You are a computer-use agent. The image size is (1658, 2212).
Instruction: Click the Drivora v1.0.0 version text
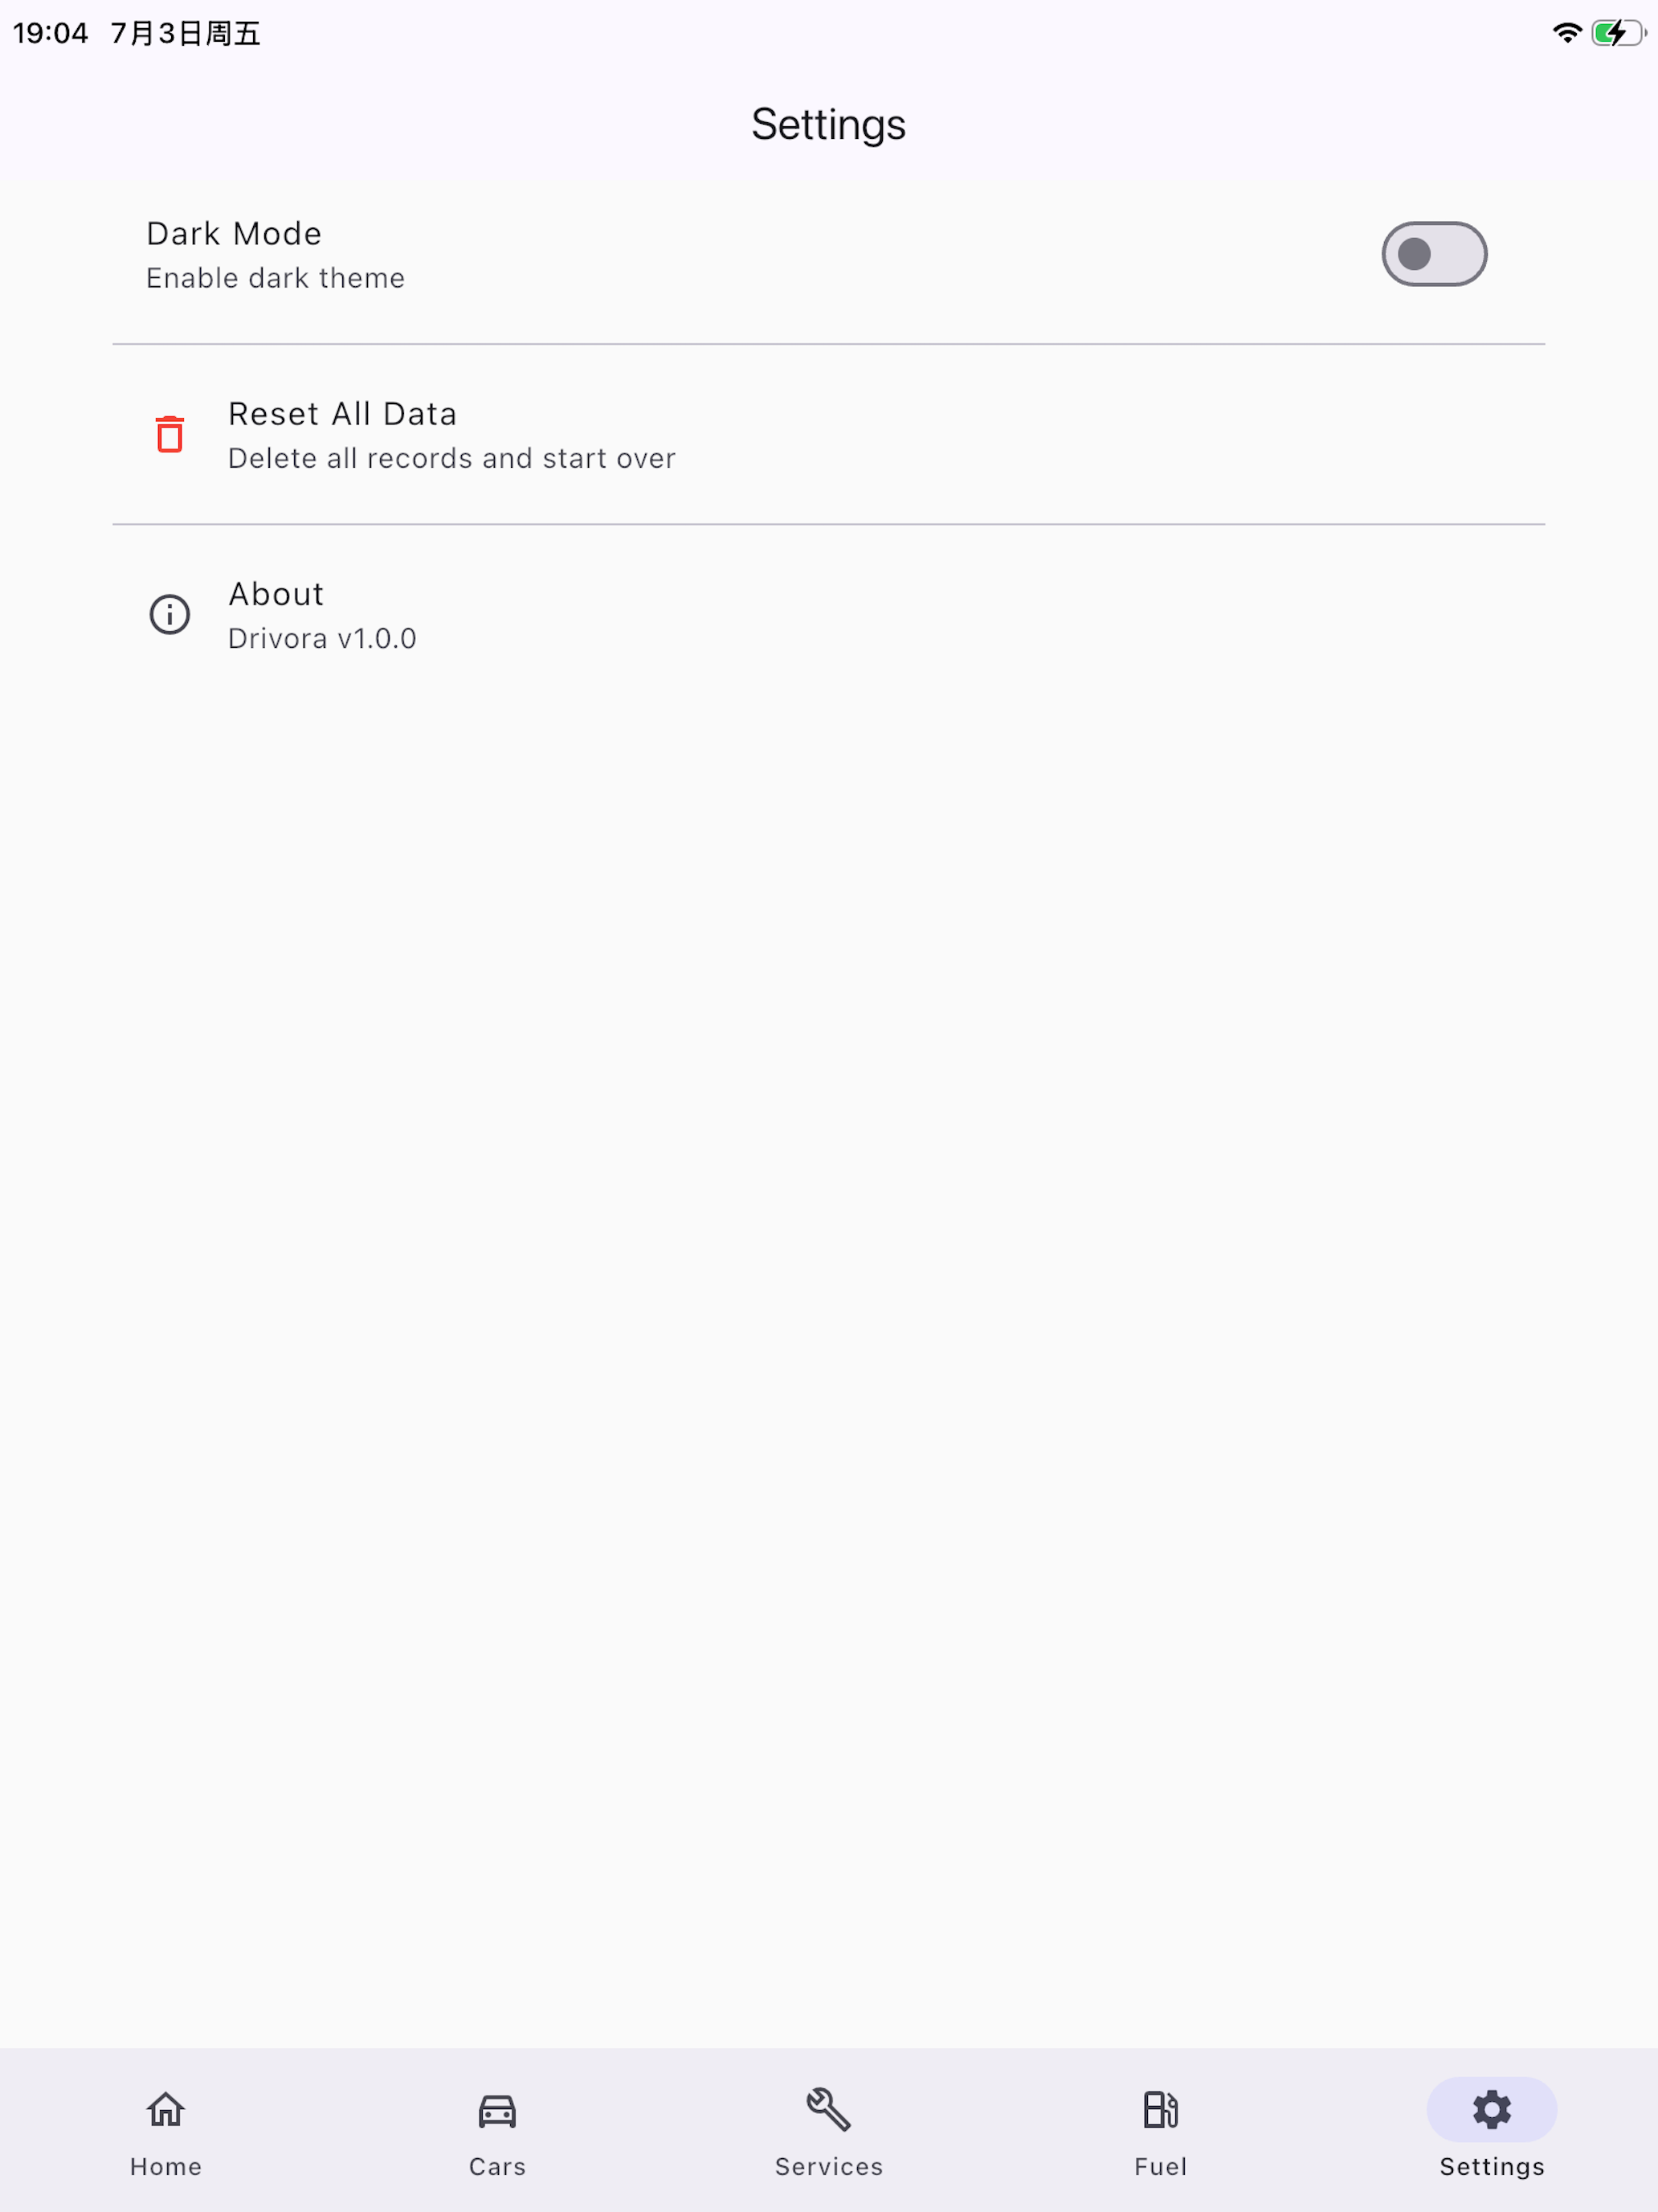coord(322,638)
